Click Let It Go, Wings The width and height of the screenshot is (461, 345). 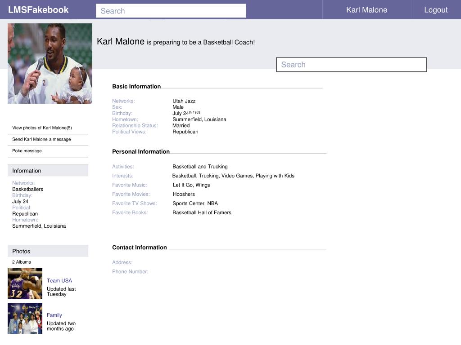coord(191,185)
